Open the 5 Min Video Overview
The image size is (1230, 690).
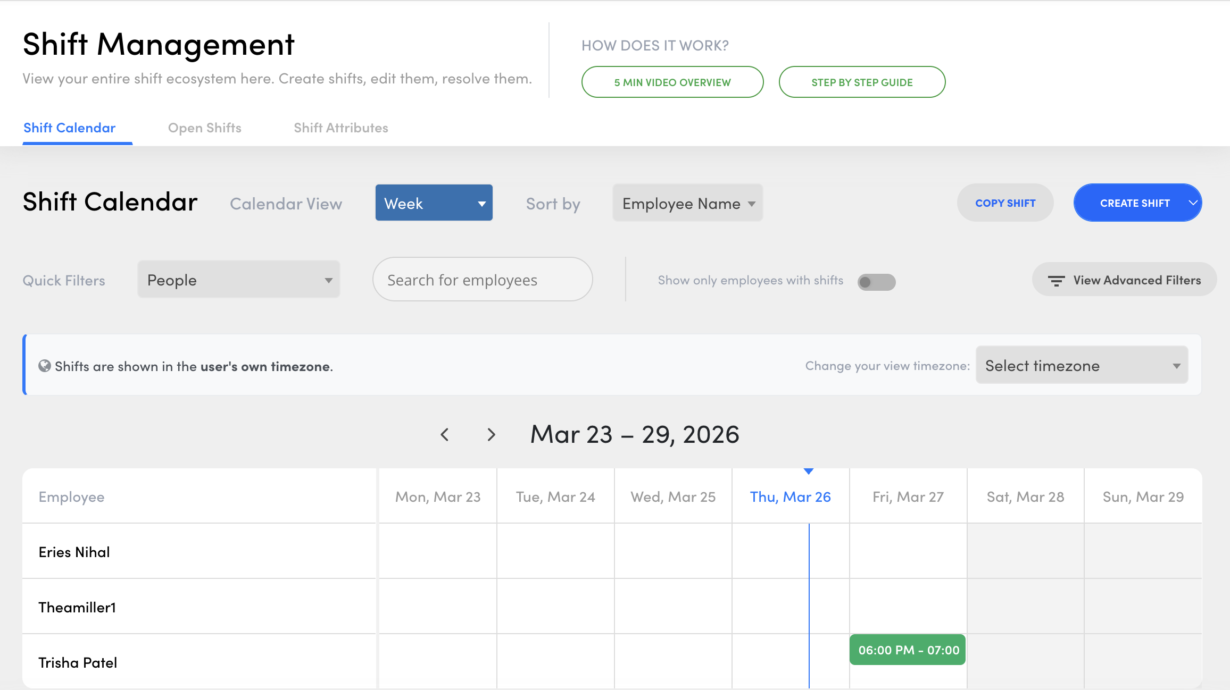pos(672,82)
